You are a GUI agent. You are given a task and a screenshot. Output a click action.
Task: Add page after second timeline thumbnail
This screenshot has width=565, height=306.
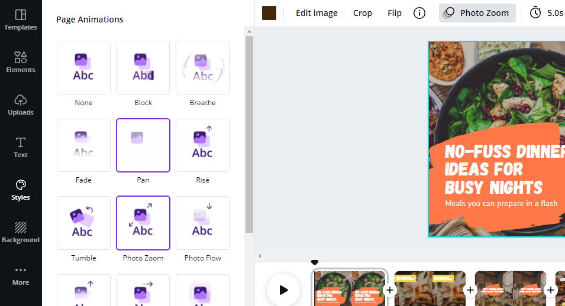[x=470, y=290]
